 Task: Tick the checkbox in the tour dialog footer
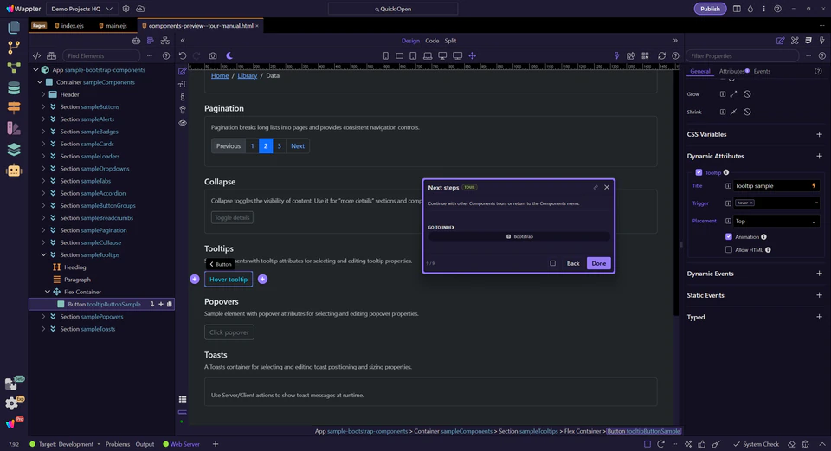pyautogui.click(x=553, y=263)
